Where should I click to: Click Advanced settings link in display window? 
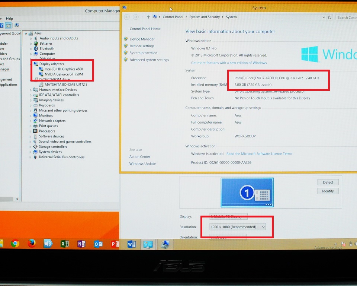pos(328,248)
